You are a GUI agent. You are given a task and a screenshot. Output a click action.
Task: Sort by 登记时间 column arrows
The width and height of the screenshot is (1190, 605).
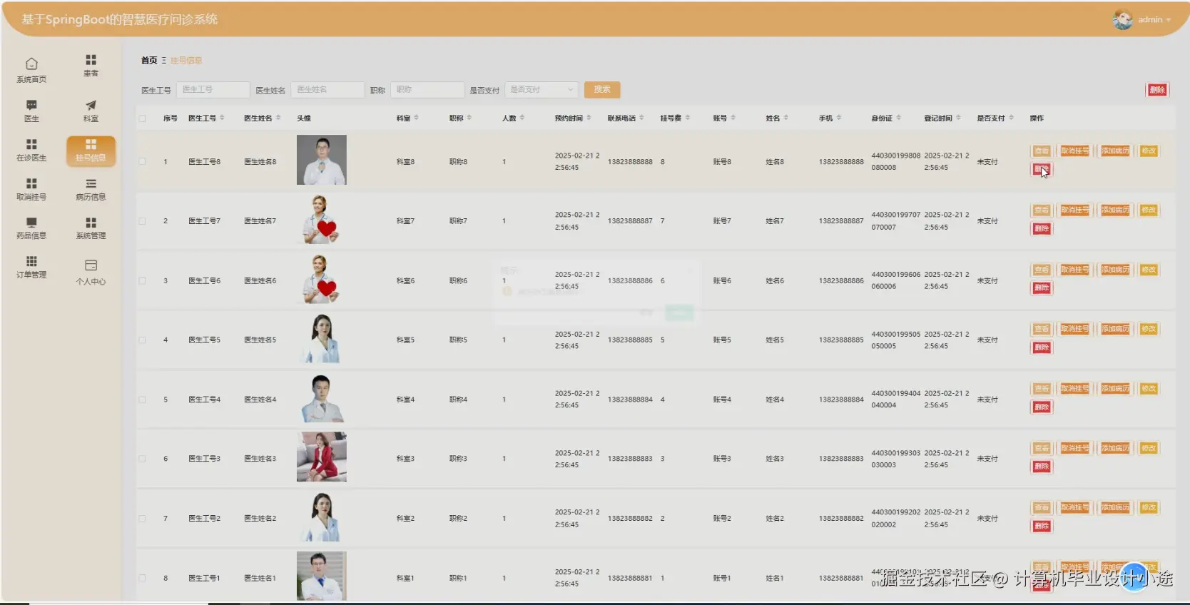point(958,118)
